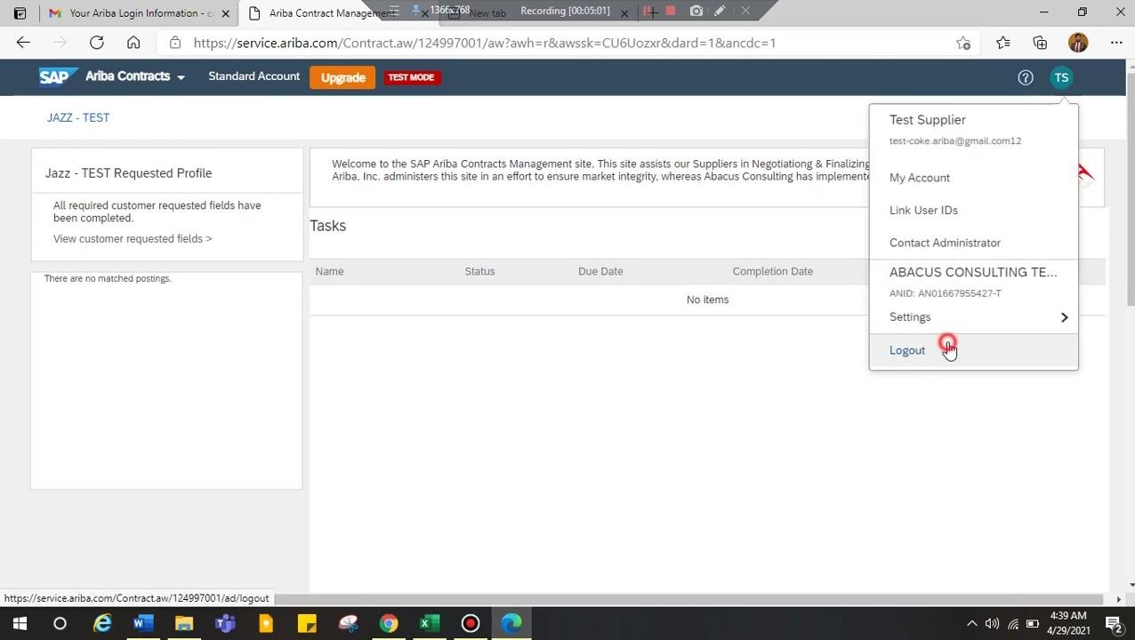Open the screen recorder taskbar icon
This screenshot has height=640, width=1135.
pyautogui.click(x=471, y=623)
